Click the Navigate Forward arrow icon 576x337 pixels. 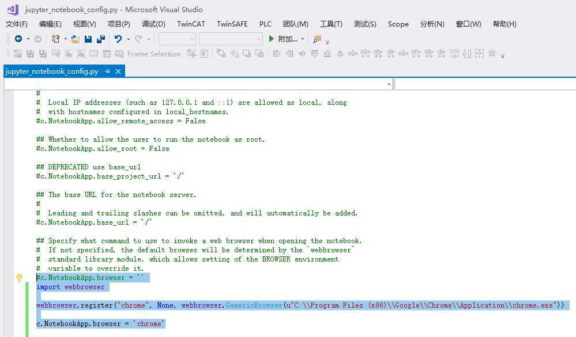pyautogui.click(x=38, y=39)
